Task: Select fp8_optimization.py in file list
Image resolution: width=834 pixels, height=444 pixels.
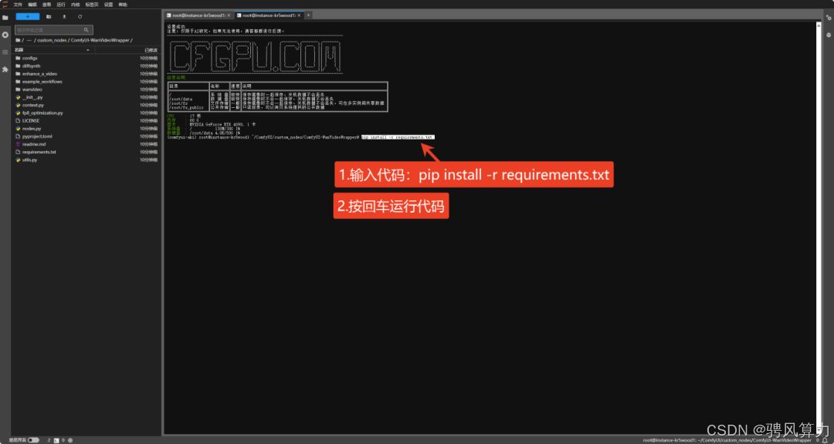Action: [x=85, y=113]
